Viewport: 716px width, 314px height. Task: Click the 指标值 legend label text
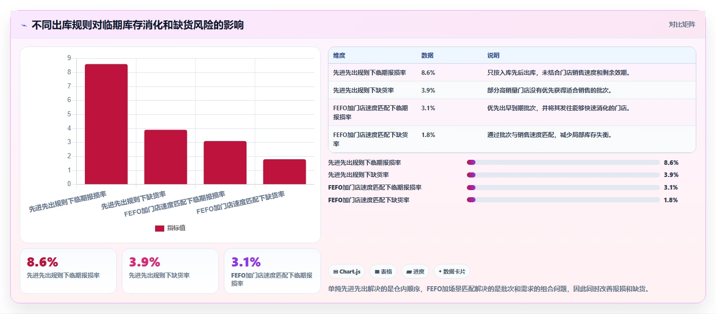pyautogui.click(x=176, y=229)
